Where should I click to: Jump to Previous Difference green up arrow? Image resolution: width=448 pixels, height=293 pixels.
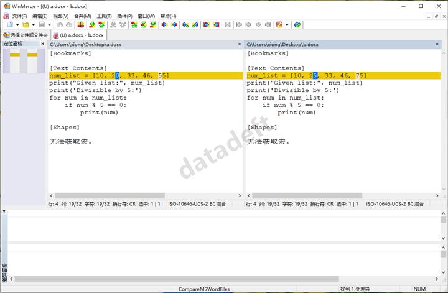pos(101,25)
